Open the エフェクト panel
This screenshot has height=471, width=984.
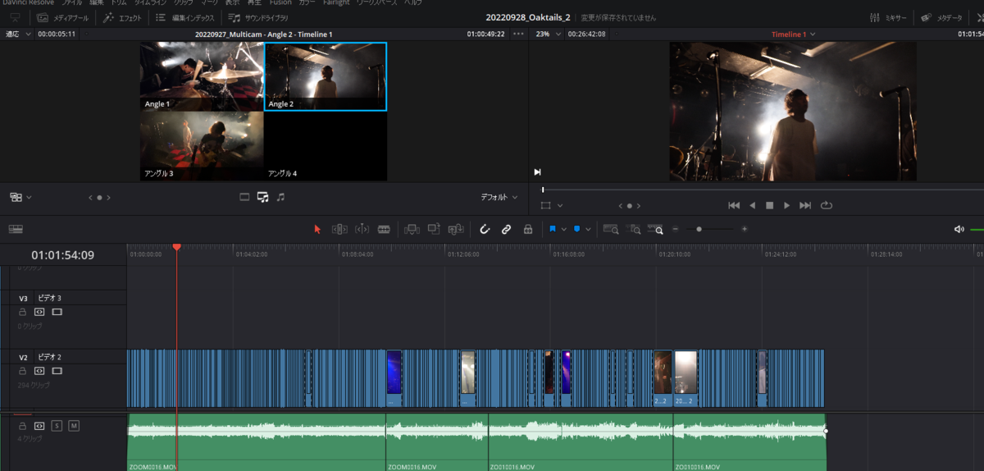(x=122, y=17)
